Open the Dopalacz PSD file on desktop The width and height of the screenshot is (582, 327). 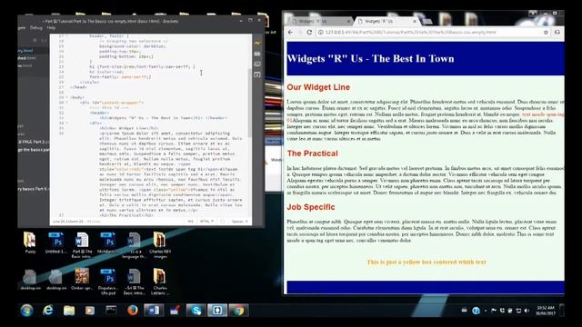[x=108, y=282]
